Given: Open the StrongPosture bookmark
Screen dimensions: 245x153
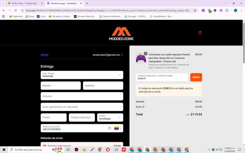Looking at the screenshot, I should (161, 16).
